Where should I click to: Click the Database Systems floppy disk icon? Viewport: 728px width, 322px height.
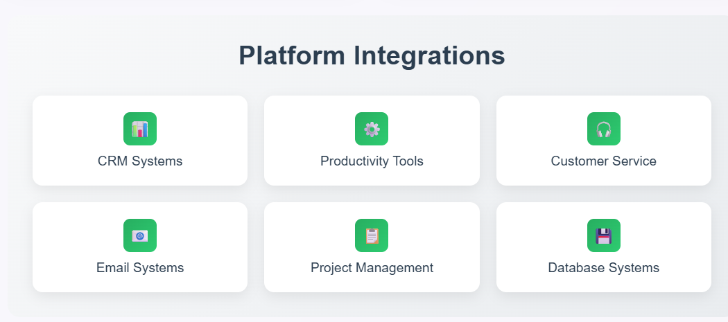[x=604, y=235]
